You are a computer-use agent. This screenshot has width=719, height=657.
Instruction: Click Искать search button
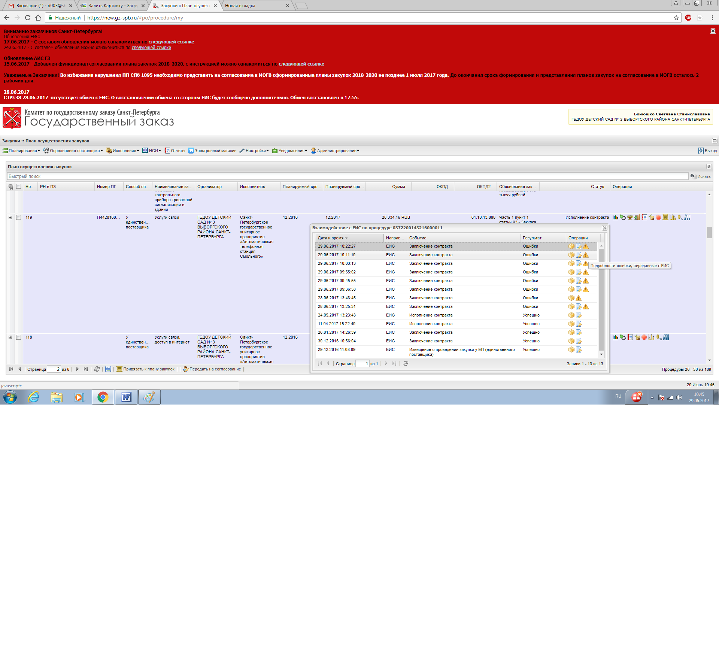701,176
